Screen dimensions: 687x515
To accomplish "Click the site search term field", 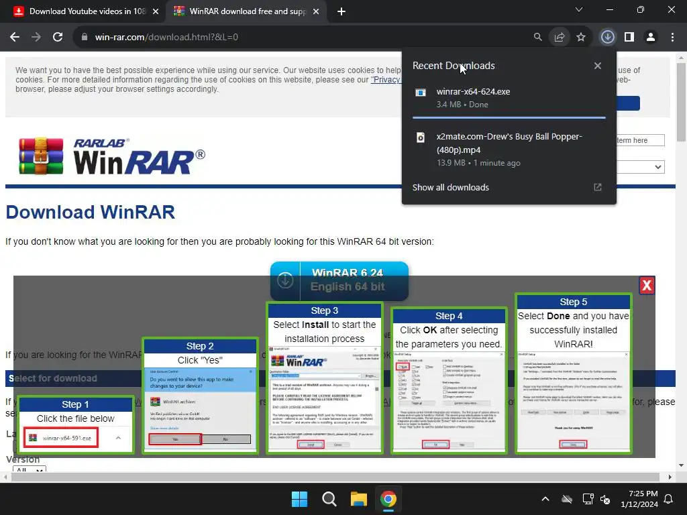I will pos(640,140).
